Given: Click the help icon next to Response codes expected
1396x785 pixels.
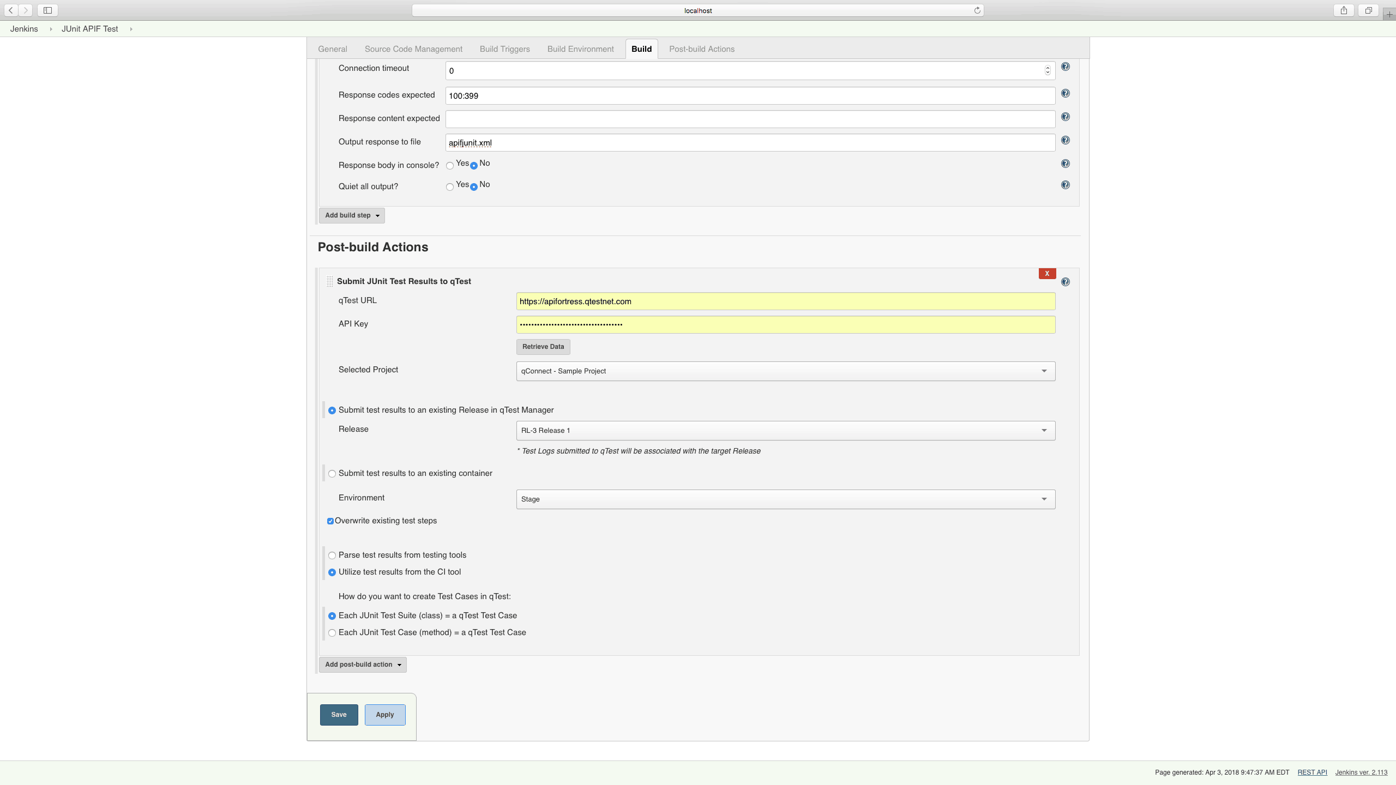Looking at the screenshot, I should (x=1065, y=93).
